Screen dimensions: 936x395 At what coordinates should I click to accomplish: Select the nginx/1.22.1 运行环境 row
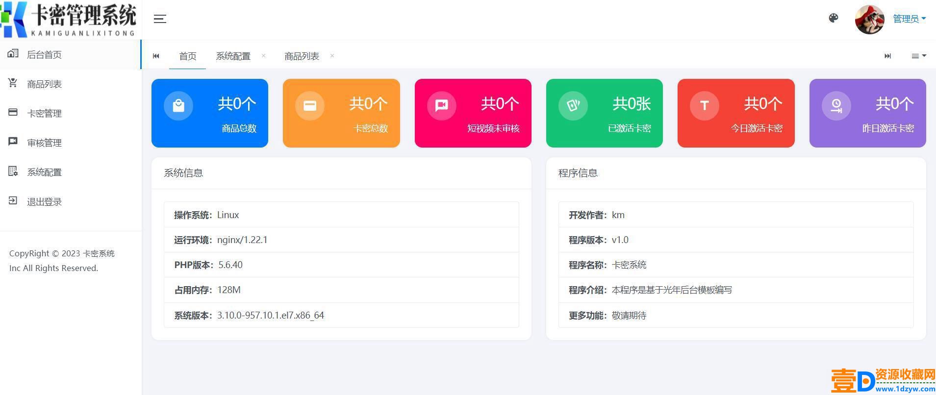(341, 240)
